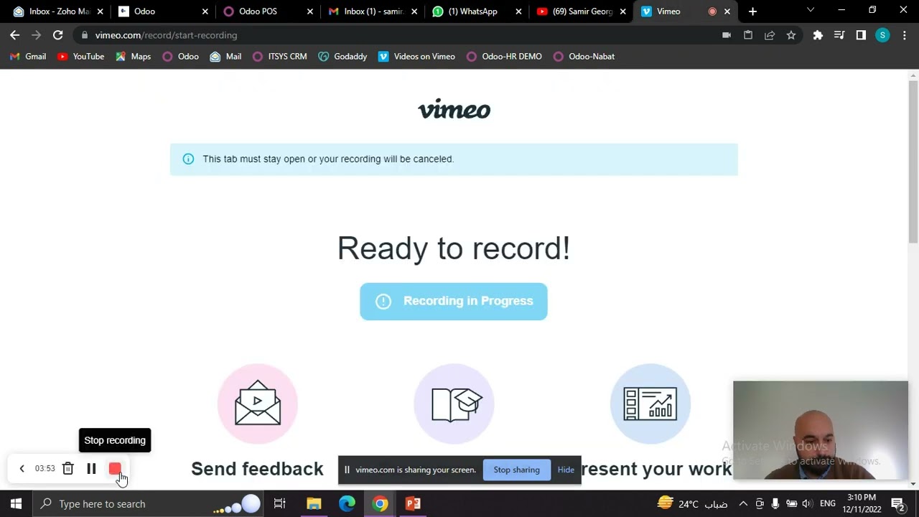Screen dimensions: 919x517
Task: Open the Odoo bookmark
Action: point(181,57)
